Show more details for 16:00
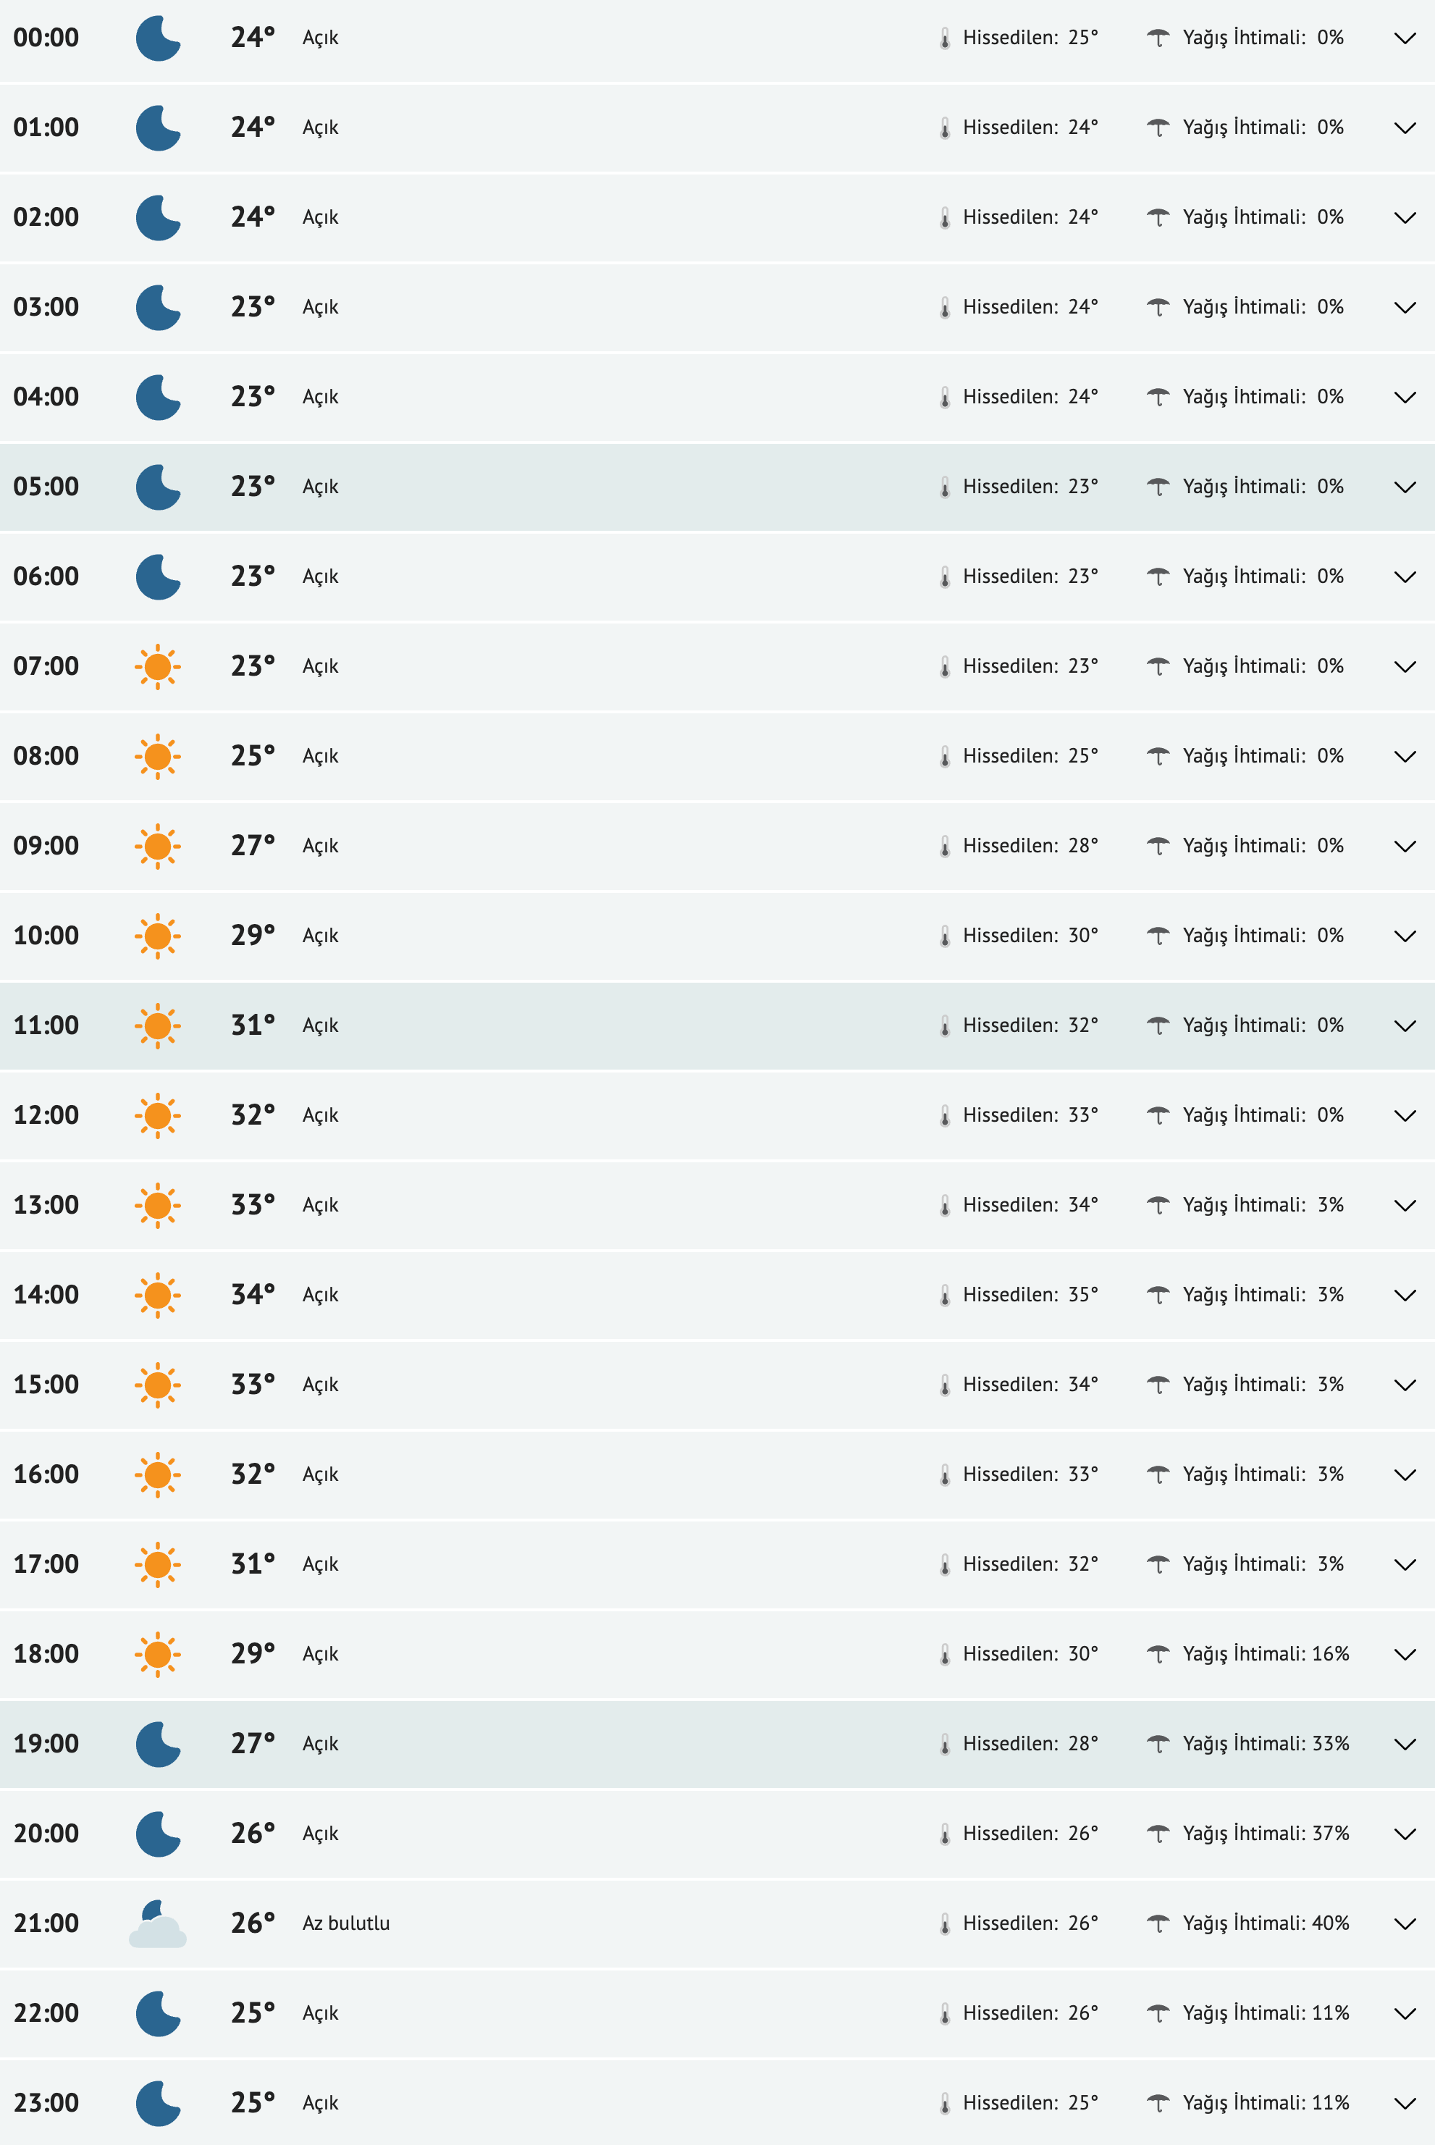This screenshot has height=2145, width=1435. click(x=1404, y=1474)
